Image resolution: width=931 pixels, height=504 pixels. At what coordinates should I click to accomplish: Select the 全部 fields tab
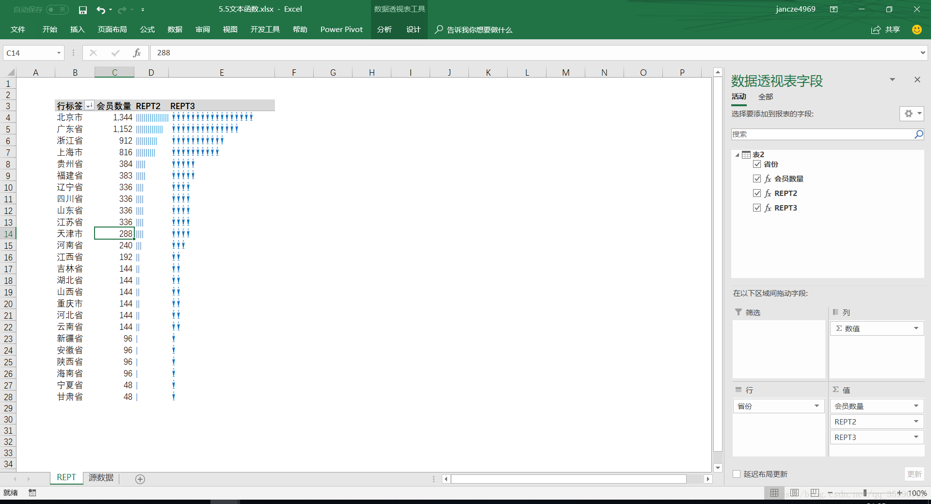coord(766,97)
